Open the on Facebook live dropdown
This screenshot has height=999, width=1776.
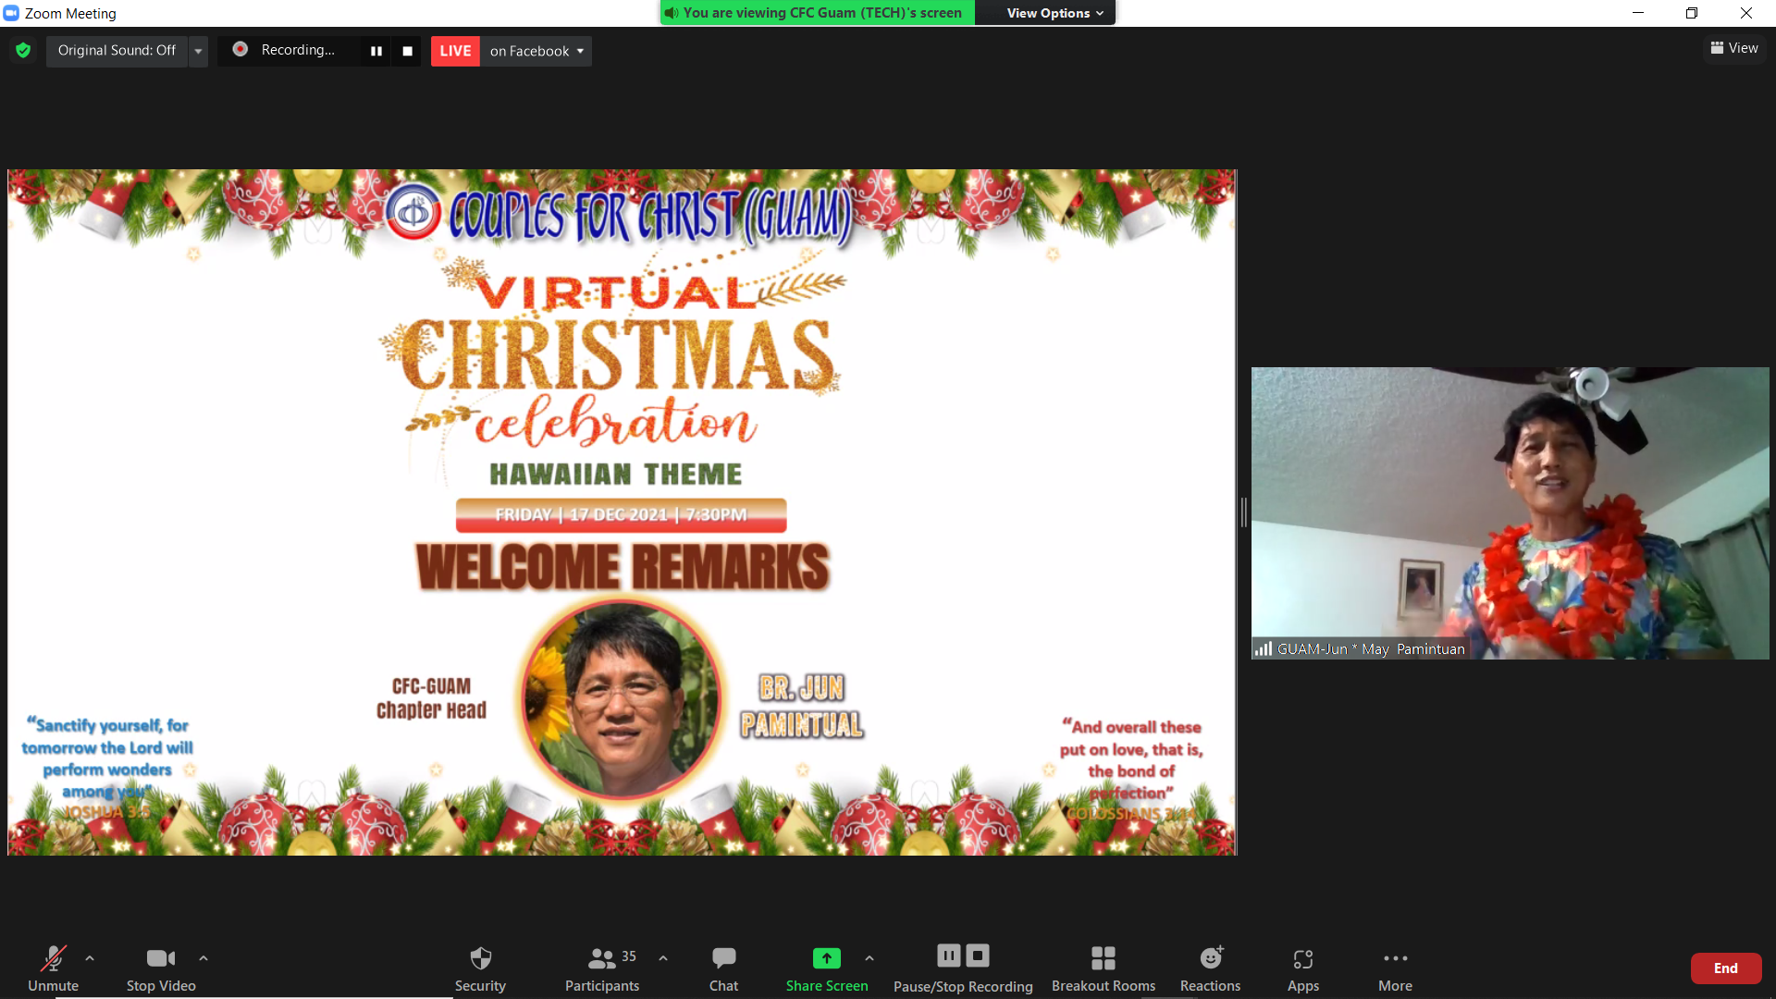(536, 51)
